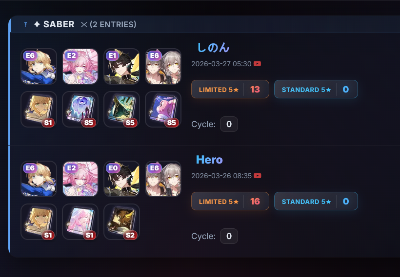Click Standard 5★ badge in しのん entry

(x=316, y=89)
